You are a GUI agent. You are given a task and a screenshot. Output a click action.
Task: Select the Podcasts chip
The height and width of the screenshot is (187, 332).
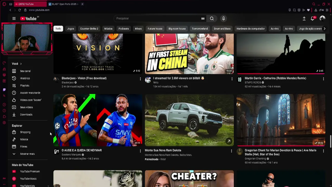point(124,29)
